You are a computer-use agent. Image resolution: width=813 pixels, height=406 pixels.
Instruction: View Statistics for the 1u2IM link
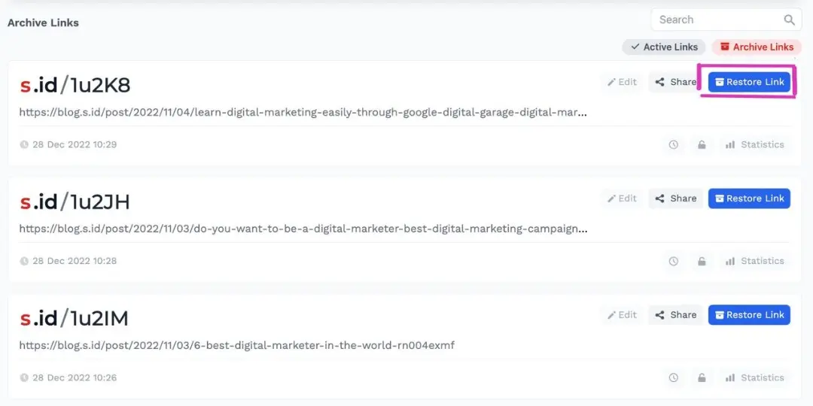point(754,378)
